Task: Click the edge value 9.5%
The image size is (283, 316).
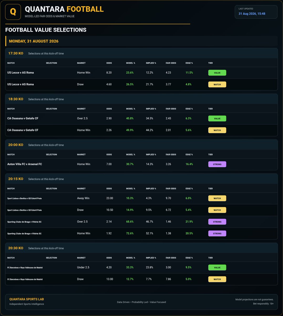Action: [188, 268]
